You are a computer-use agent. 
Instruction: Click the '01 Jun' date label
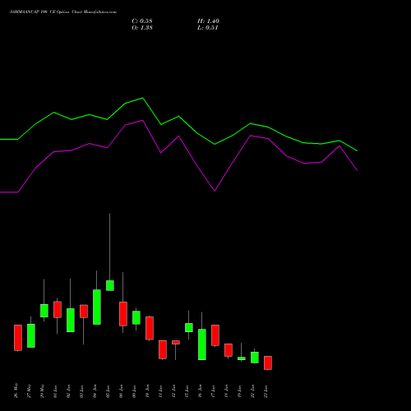pyautogui.click(x=55, y=391)
